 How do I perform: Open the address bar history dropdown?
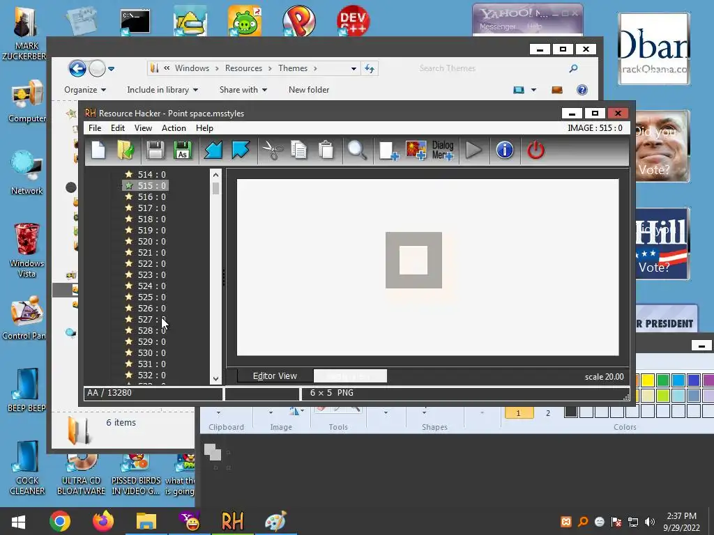(x=354, y=69)
